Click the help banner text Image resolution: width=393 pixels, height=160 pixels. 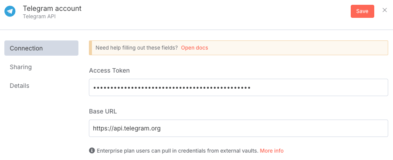click(137, 47)
